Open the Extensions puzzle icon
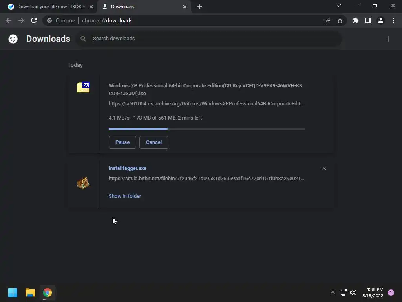This screenshot has width=402, height=302. point(356,20)
